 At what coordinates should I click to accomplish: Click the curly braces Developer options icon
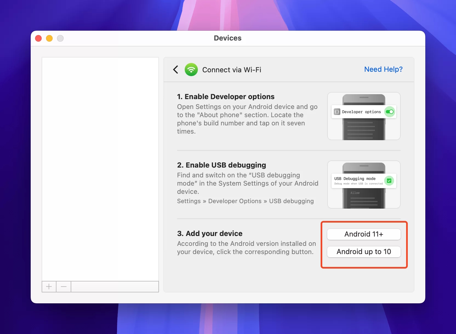pos(337,112)
